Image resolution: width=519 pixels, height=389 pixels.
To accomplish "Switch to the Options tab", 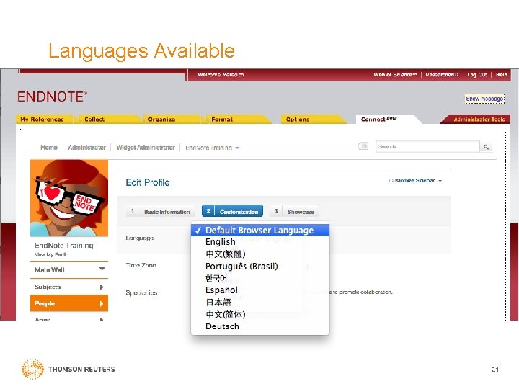I will (x=311, y=119).
